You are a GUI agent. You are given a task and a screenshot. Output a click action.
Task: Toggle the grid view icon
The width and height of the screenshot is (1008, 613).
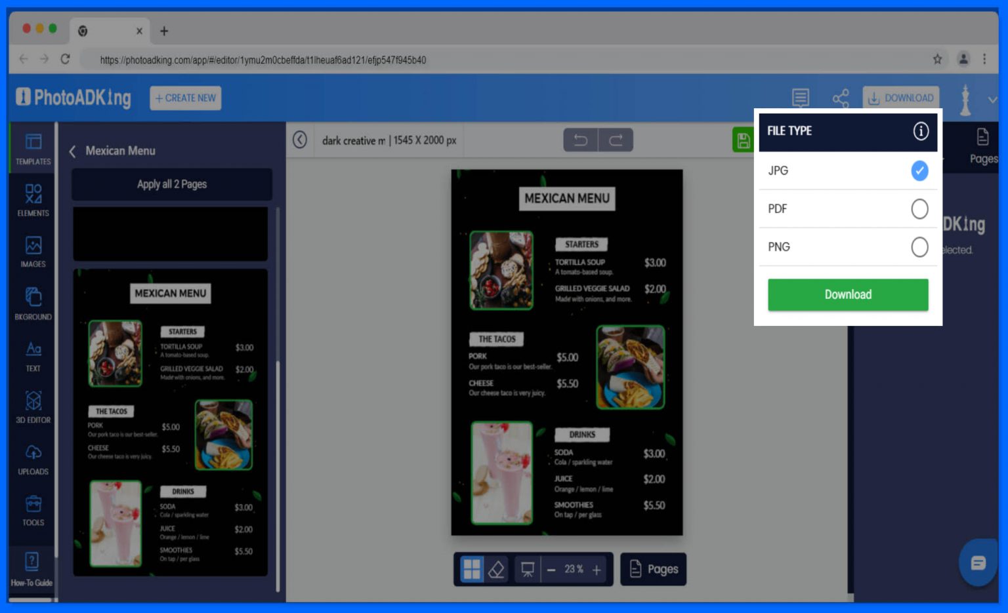(472, 569)
